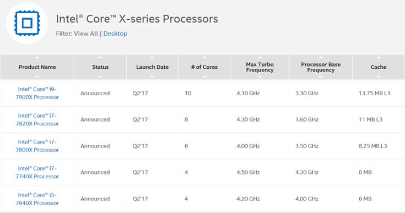Image resolution: width=405 pixels, height=213 pixels.
Task: Select the View All filter
Action: (86, 34)
